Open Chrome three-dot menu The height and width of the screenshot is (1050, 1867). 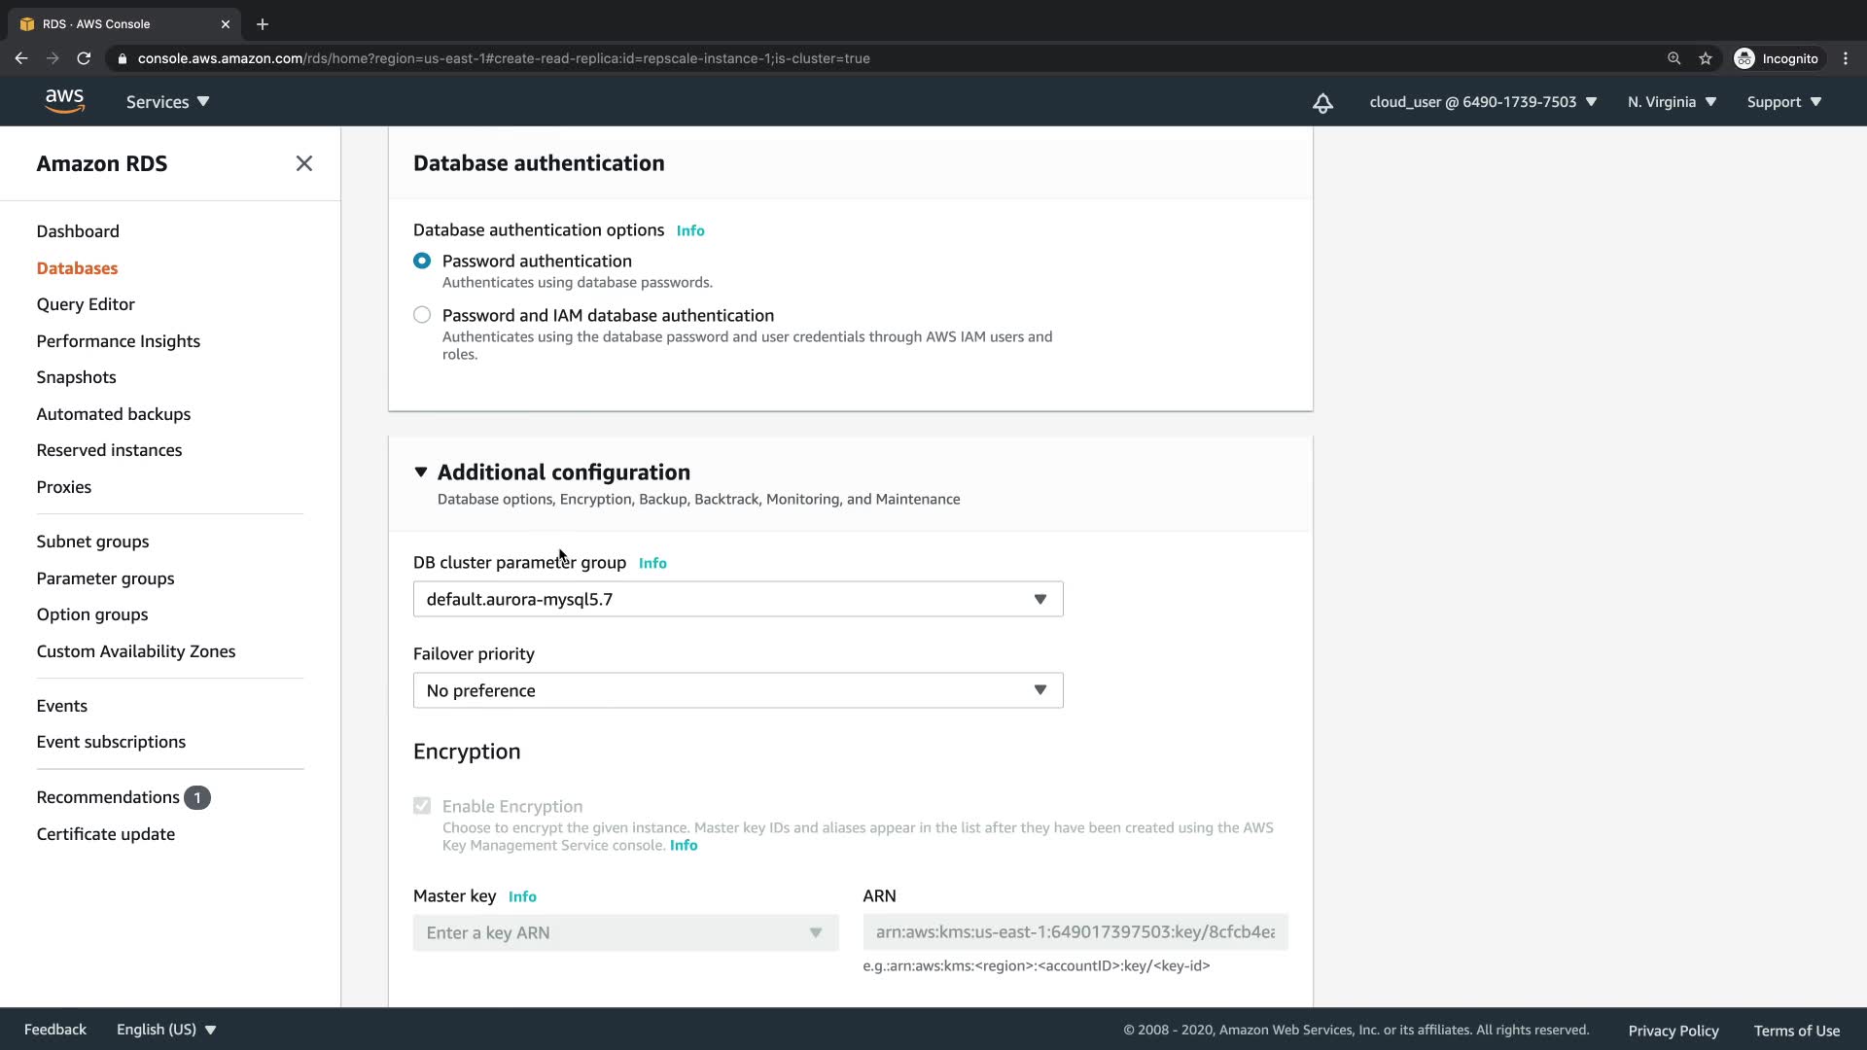(1846, 58)
